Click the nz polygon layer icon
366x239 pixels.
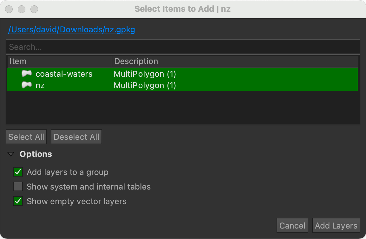(x=27, y=85)
